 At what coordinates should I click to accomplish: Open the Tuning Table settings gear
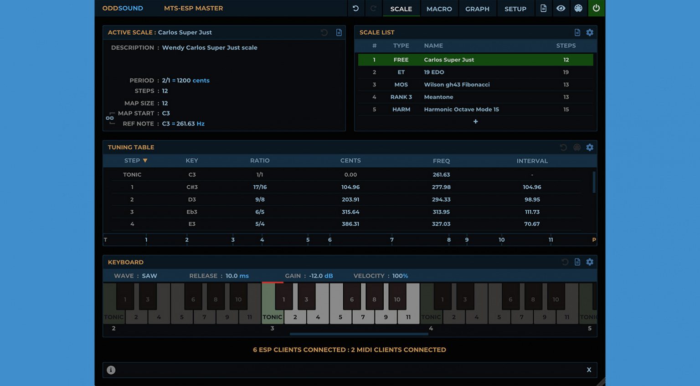click(590, 147)
